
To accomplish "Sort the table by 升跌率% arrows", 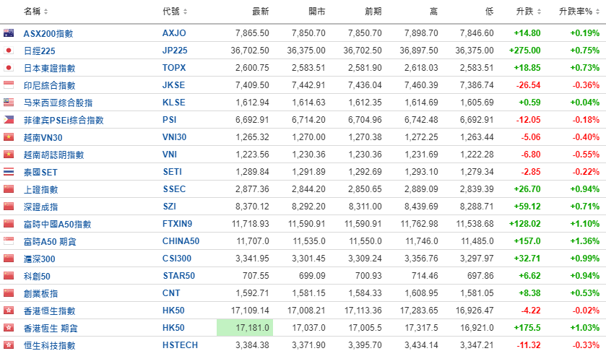I will click(x=597, y=12).
